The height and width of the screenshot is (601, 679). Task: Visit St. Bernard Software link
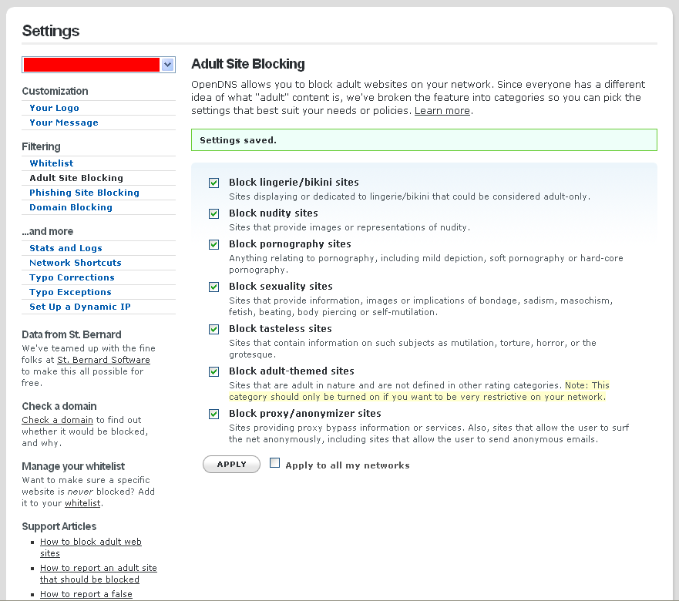click(x=103, y=360)
